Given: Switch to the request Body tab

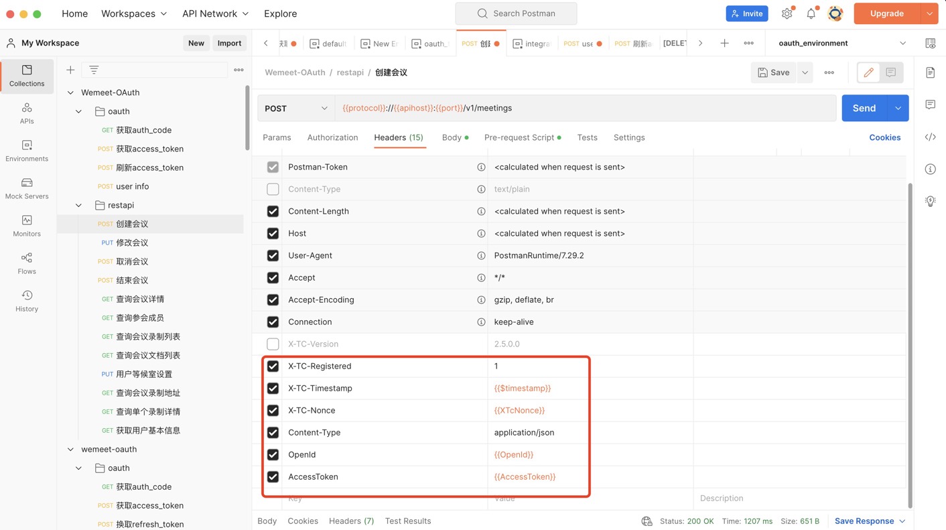Looking at the screenshot, I should (455, 137).
